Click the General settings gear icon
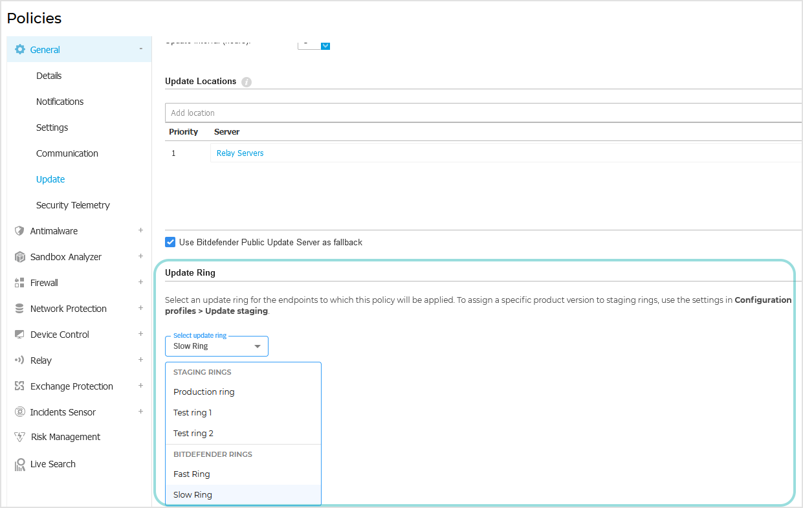Viewport: 803px width, 508px height. [19, 49]
